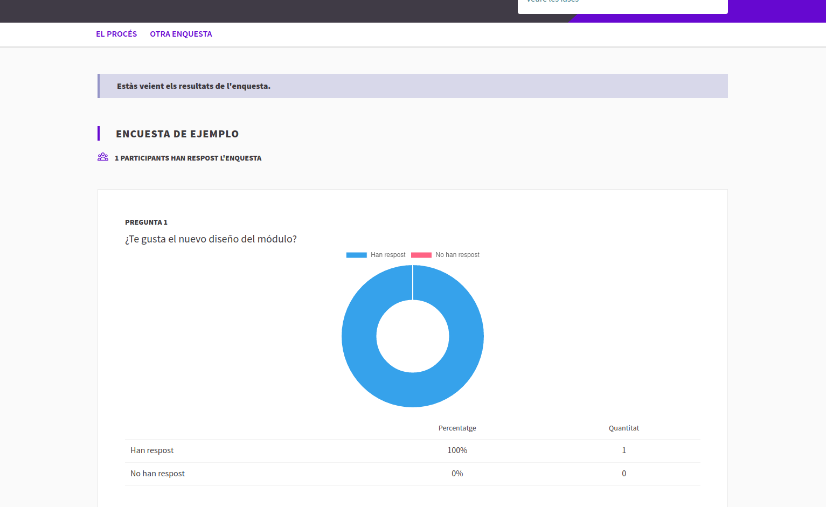
Task: Click '1 PARTICIPANTS HAN RESPOST L'ENQUESTA' text
Action: (x=188, y=158)
